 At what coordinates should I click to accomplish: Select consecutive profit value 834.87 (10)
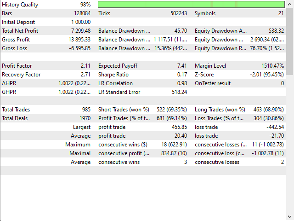[x=174, y=153]
